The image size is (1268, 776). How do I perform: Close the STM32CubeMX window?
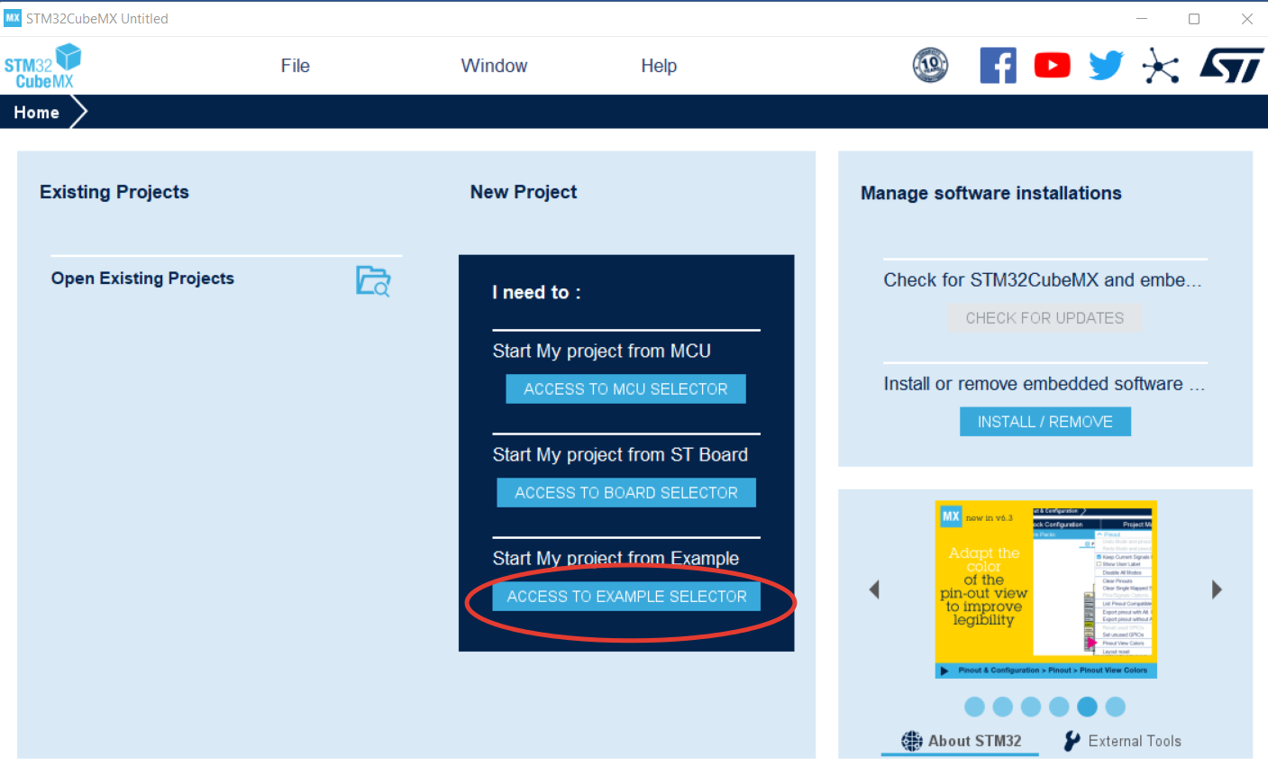(1247, 18)
